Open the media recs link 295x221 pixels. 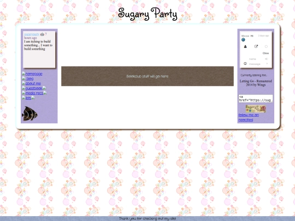tap(34, 93)
